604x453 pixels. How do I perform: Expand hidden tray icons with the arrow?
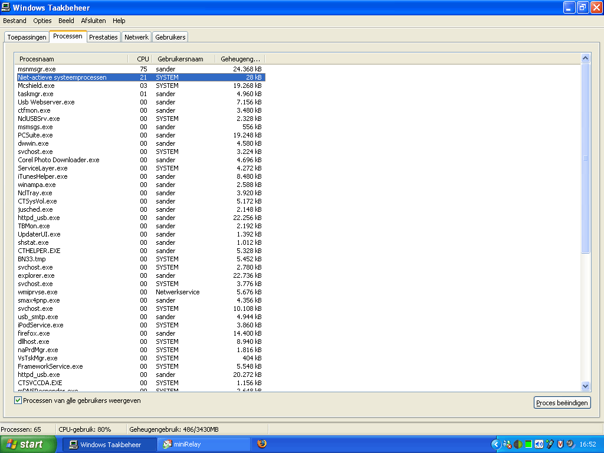(x=496, y=445)
